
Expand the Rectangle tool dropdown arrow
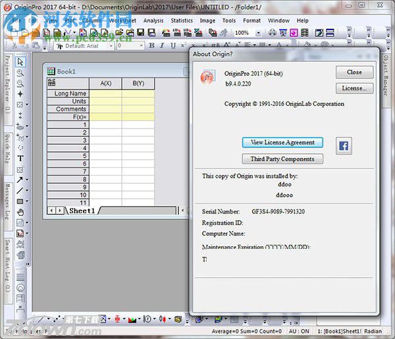pos(27,201)
